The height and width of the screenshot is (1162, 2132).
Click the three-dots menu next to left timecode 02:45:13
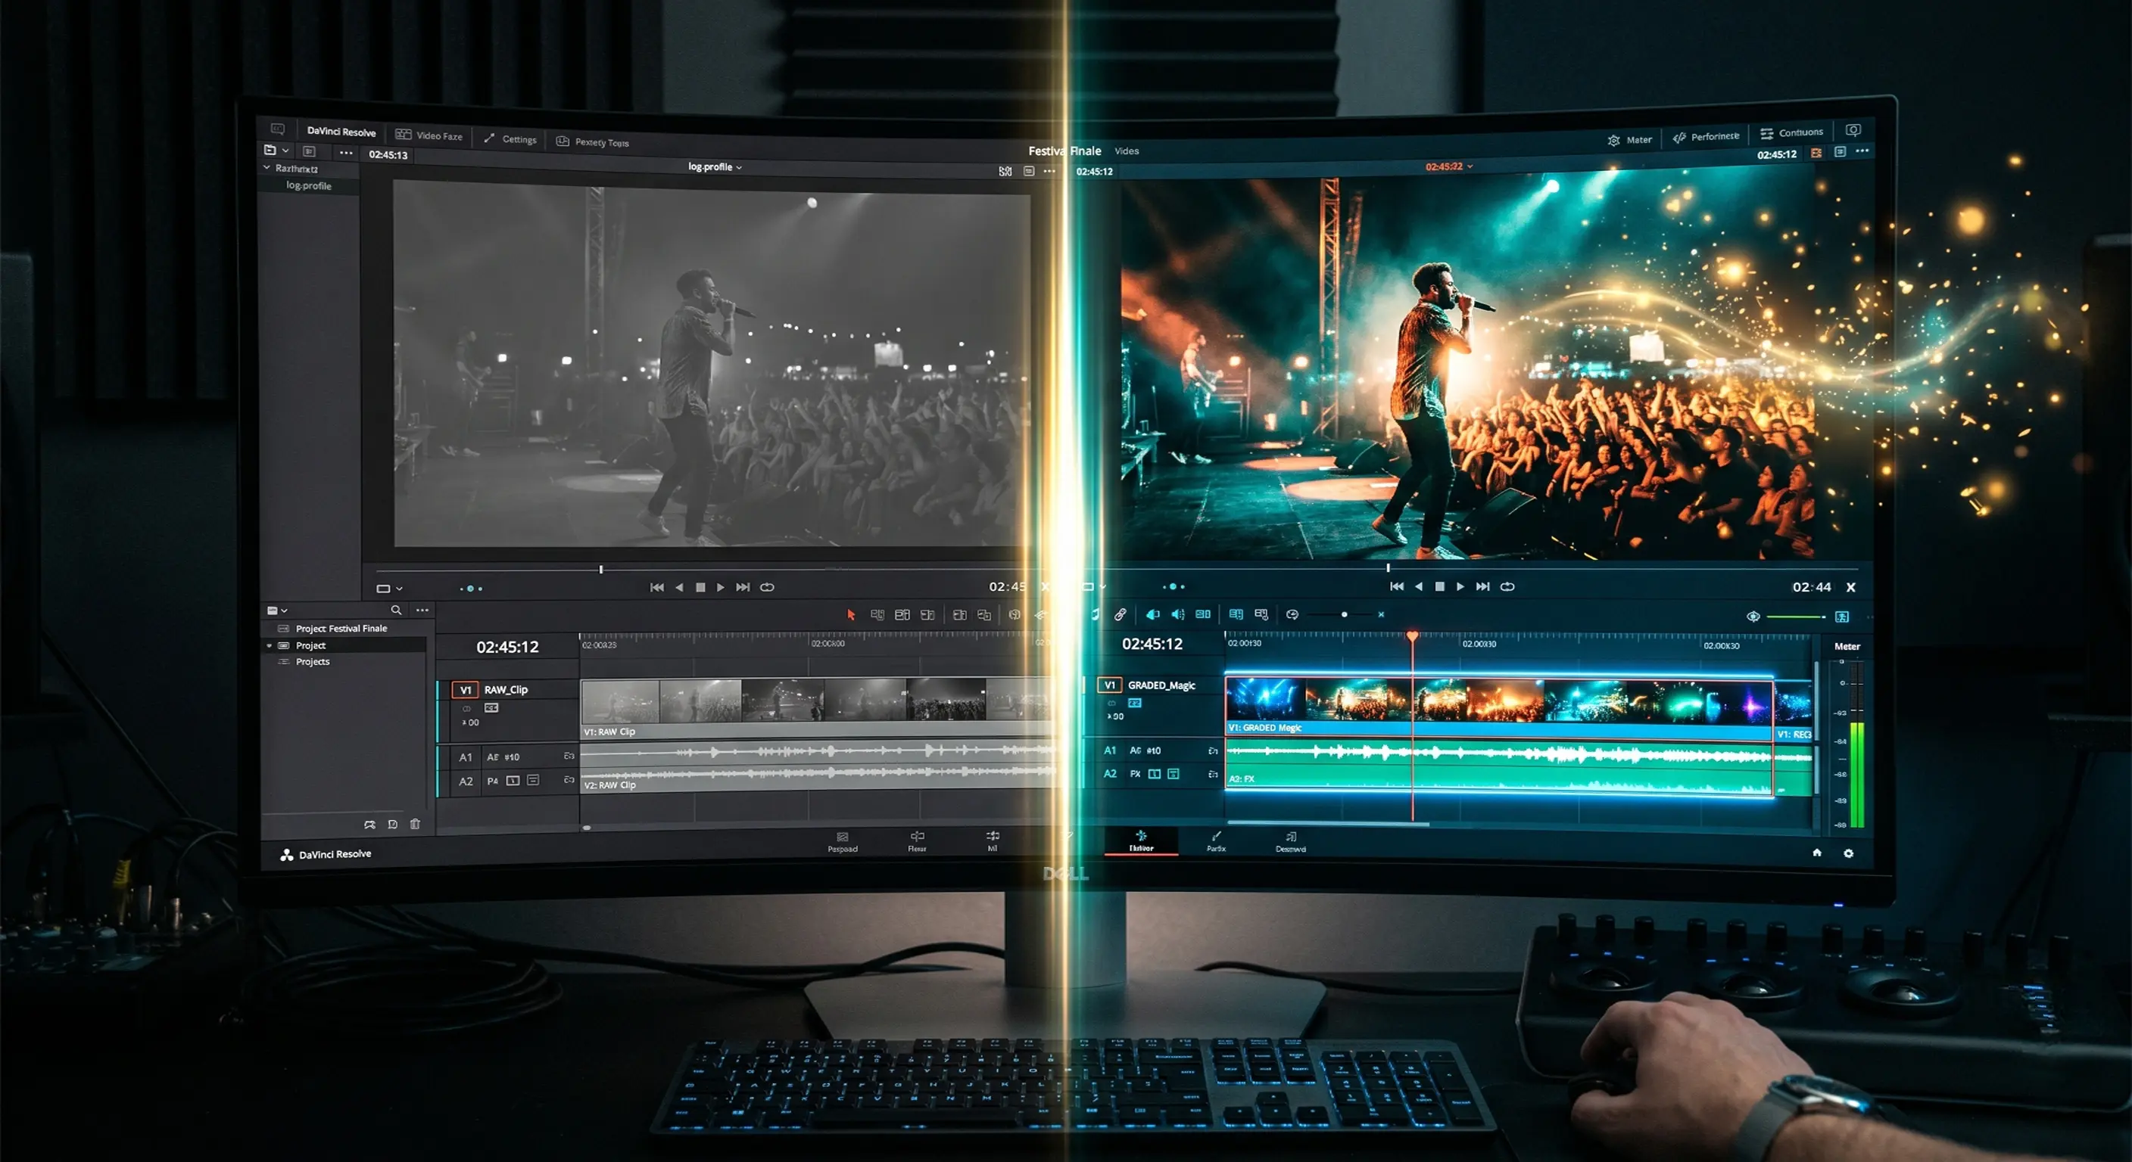pos(346,153)
